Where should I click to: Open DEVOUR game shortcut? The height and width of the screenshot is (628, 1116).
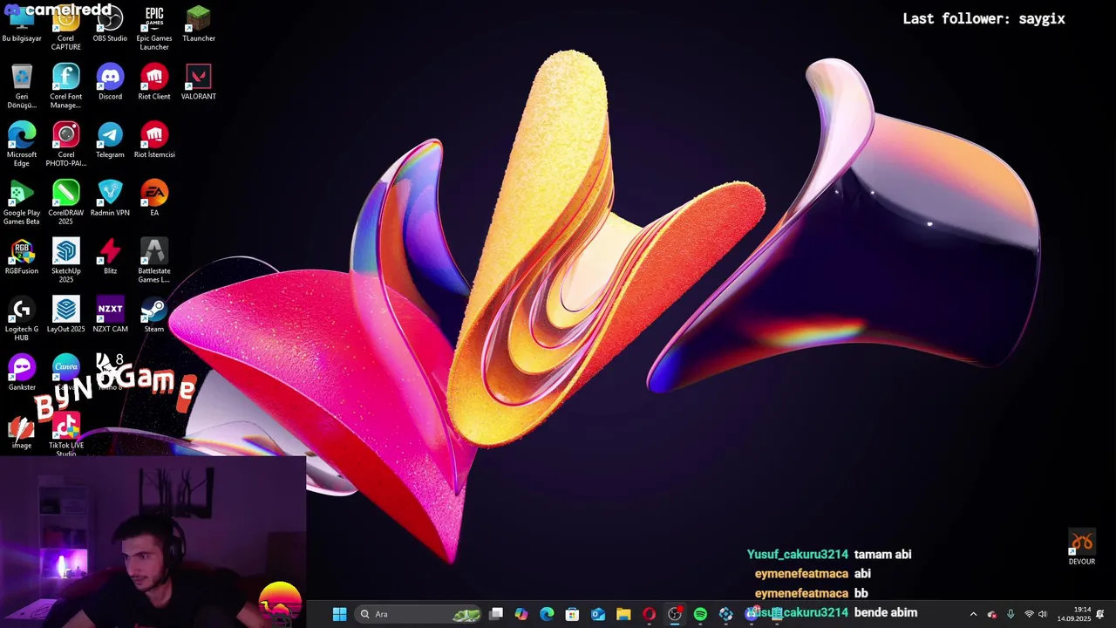click(1082, 548)
